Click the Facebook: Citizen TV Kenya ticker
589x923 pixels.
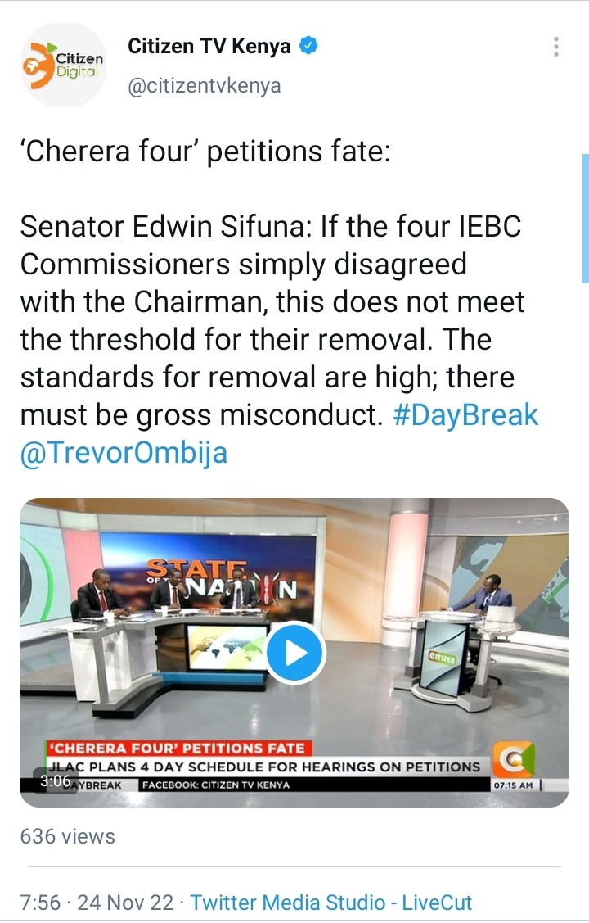(x=216, y=785)
